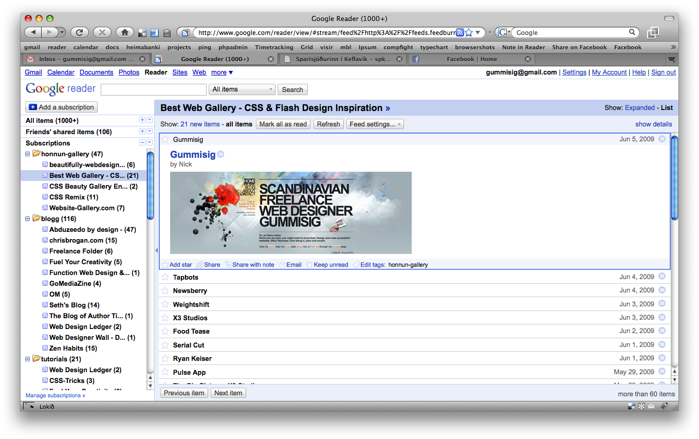Star the Ryan Keiser item
This screenshot has width=699, height=439.
tap(165, 358)
